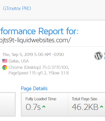The height and width of the screenshot is (121, 105).
Task: Open the GTmetrix PRO link
Action: (x=17, y=9)
